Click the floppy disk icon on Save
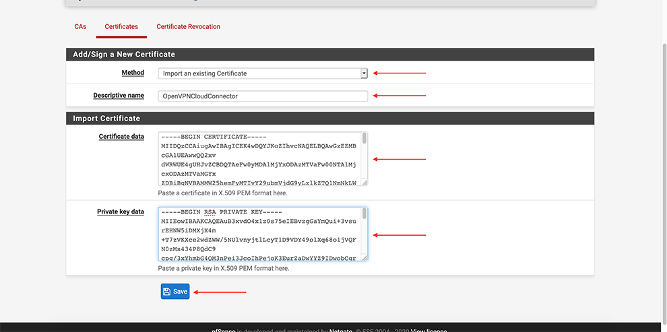The width and height of the screenshot is (667, 332). [167, 292]
